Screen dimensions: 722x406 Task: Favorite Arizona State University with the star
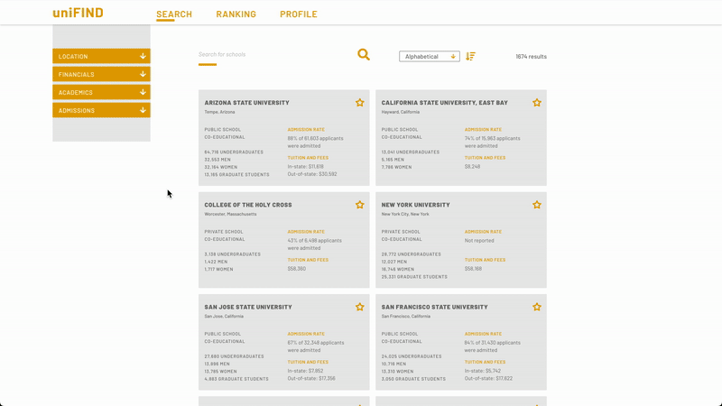pos(359,103)
